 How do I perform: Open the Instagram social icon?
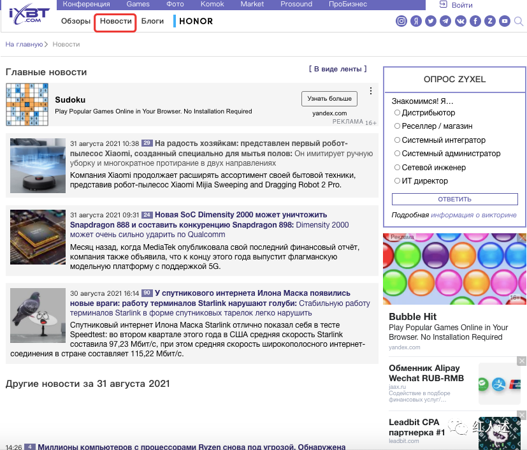click(401, 21)
